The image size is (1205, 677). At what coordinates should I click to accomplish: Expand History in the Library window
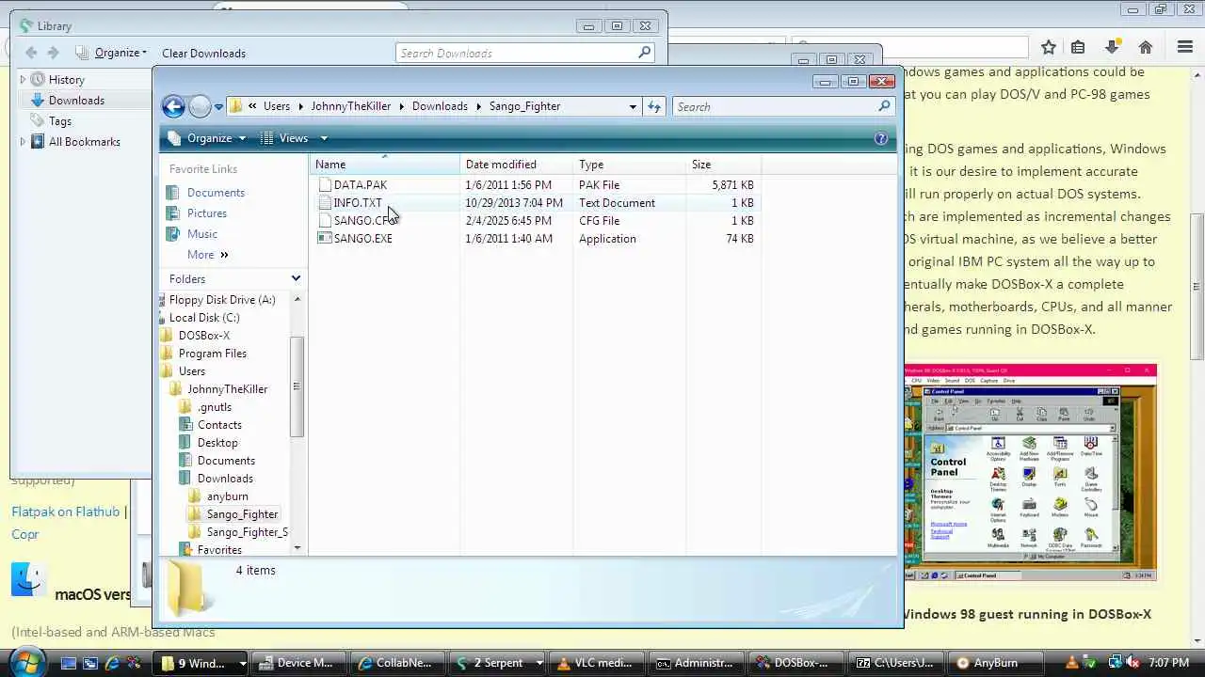24,80
